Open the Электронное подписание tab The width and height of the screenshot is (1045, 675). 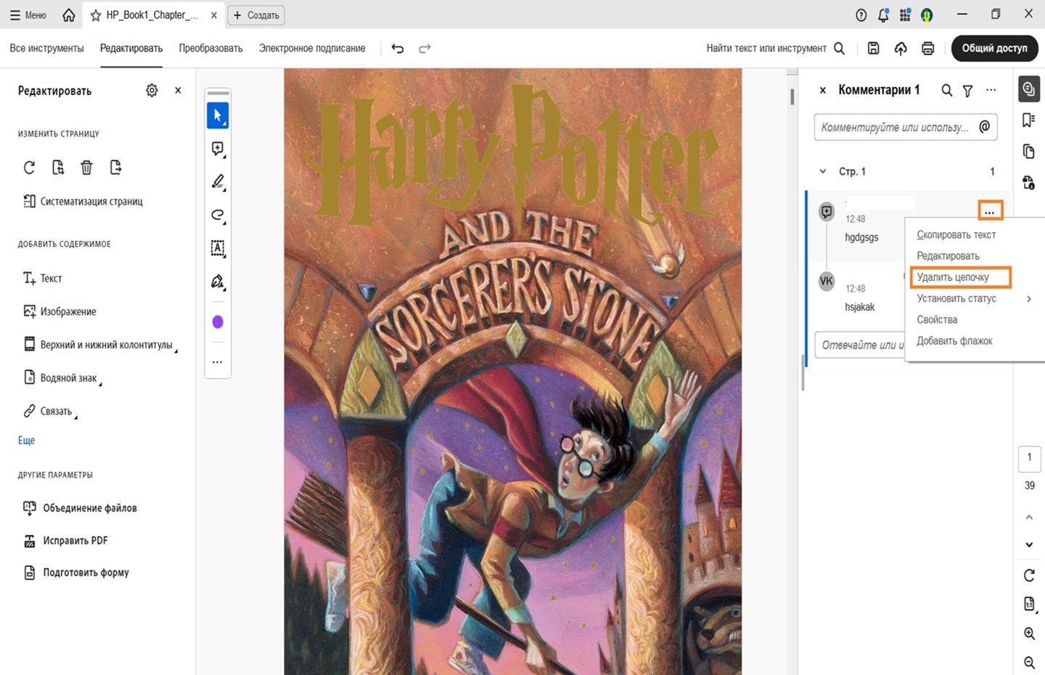pyautogui.click(x=312, y=49)
